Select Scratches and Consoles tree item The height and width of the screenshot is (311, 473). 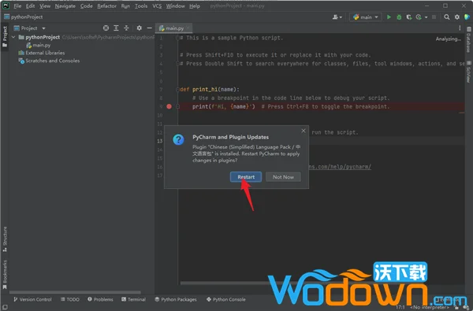[x=49, y=61]
